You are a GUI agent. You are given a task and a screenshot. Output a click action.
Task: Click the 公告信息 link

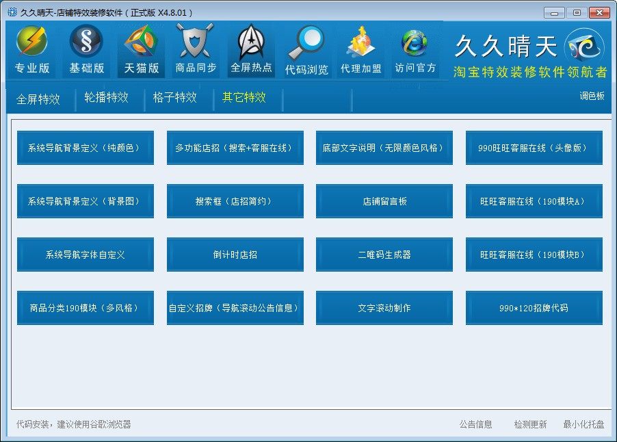tap(475, 424)
